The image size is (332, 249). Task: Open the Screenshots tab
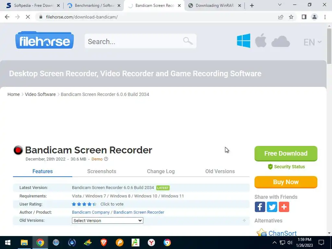(101, 171)
